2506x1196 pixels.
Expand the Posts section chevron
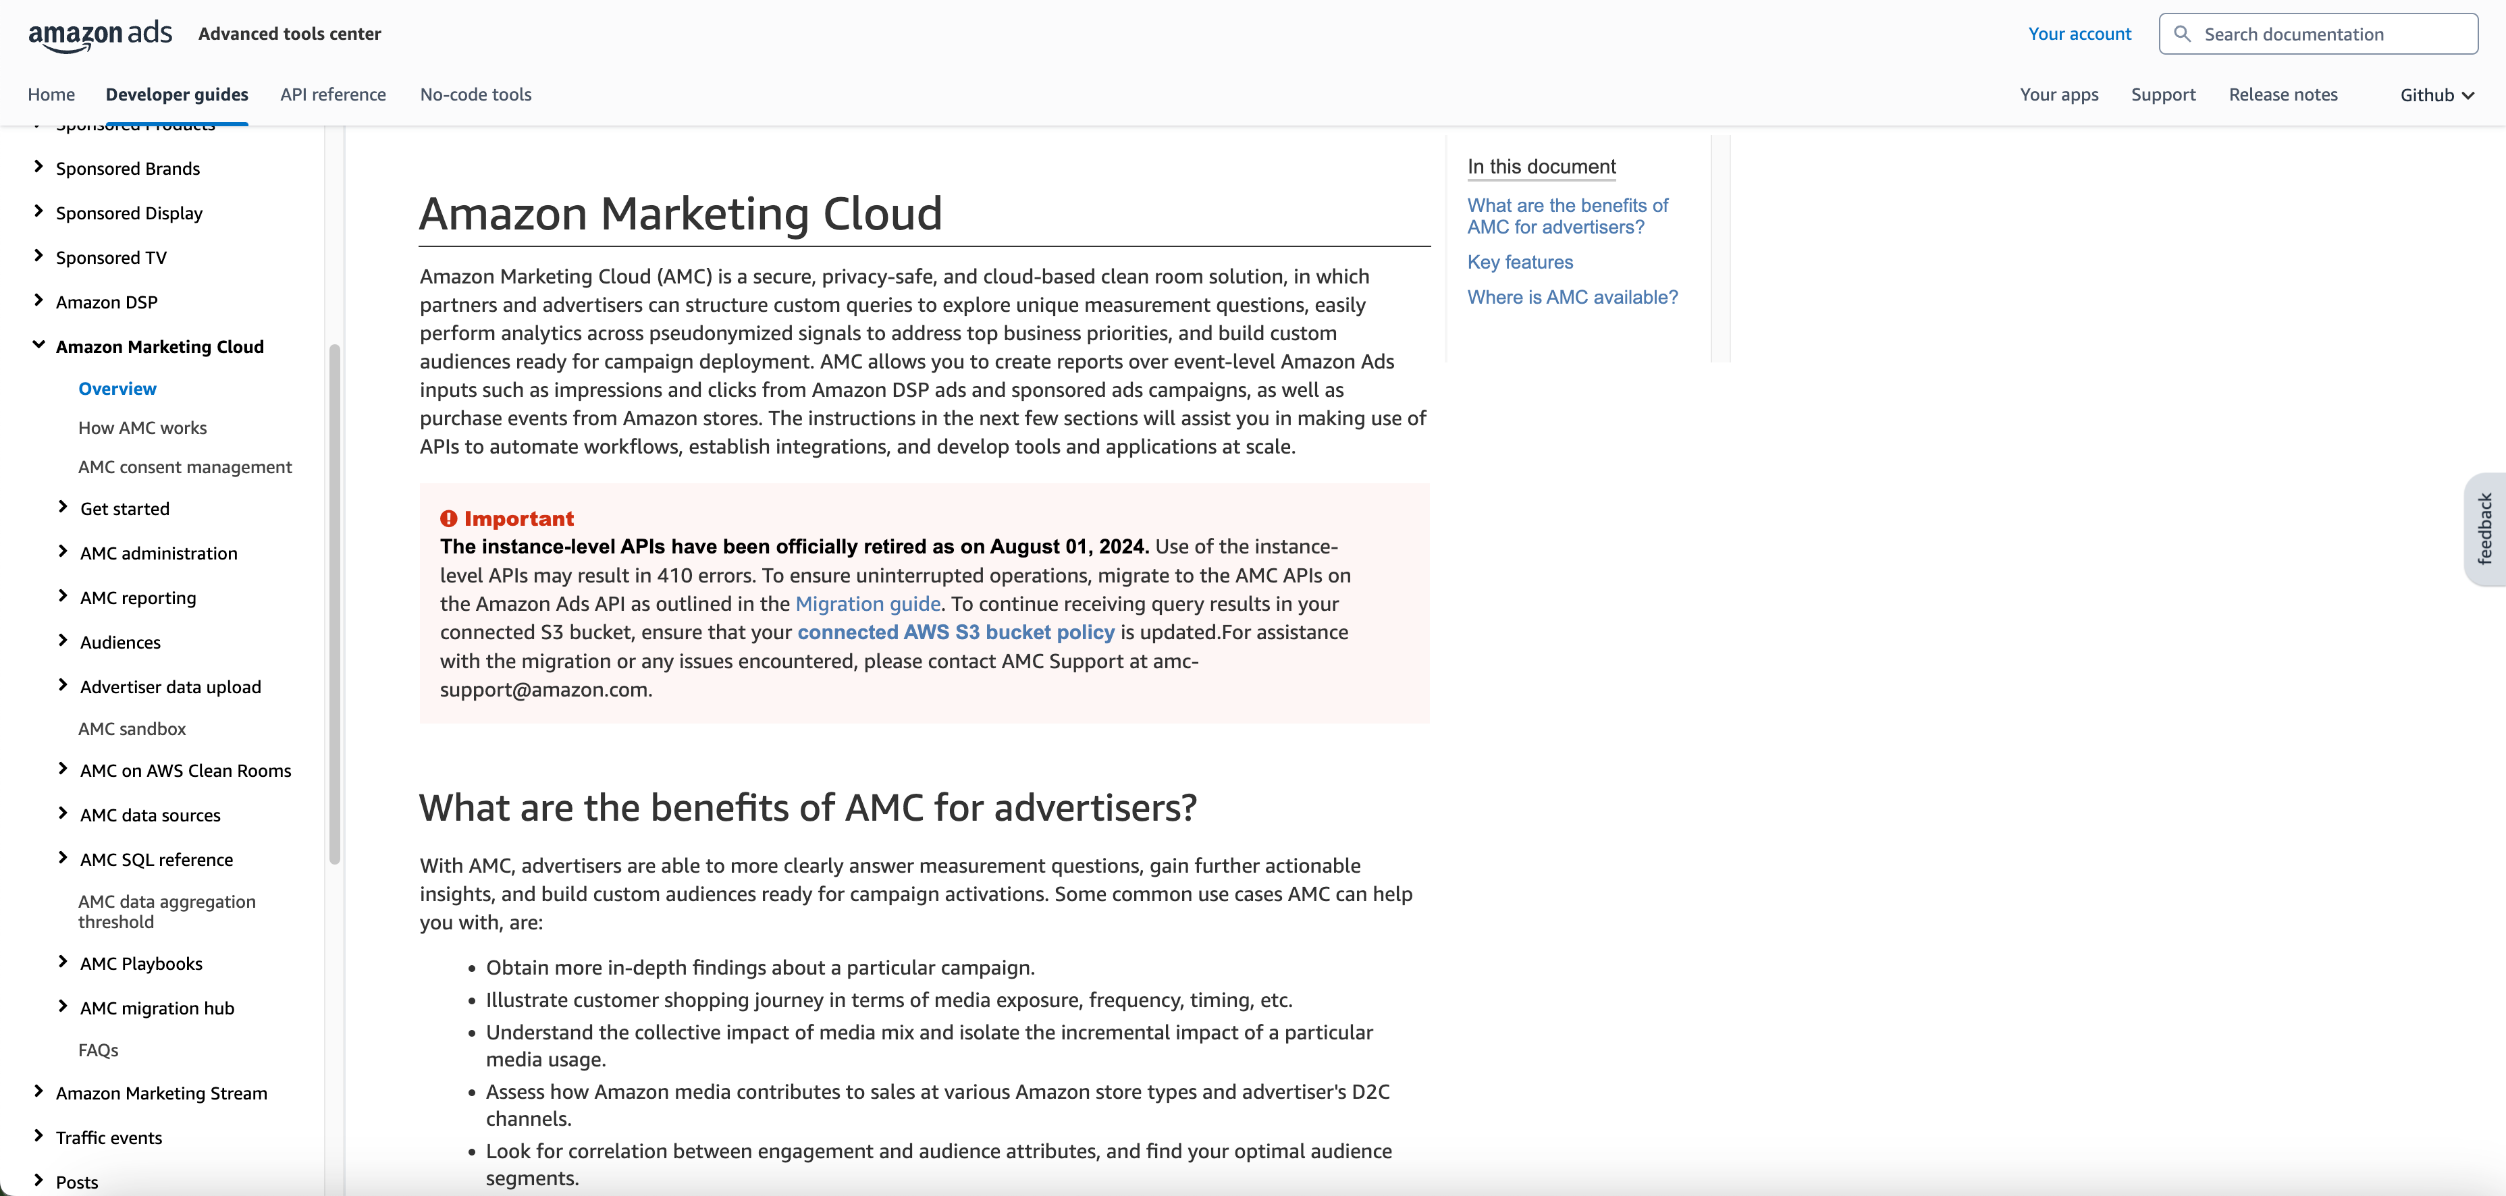click(39, 1181)
